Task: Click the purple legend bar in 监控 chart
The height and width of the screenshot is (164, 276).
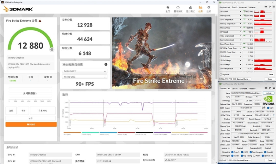Action: coord(162,132)
